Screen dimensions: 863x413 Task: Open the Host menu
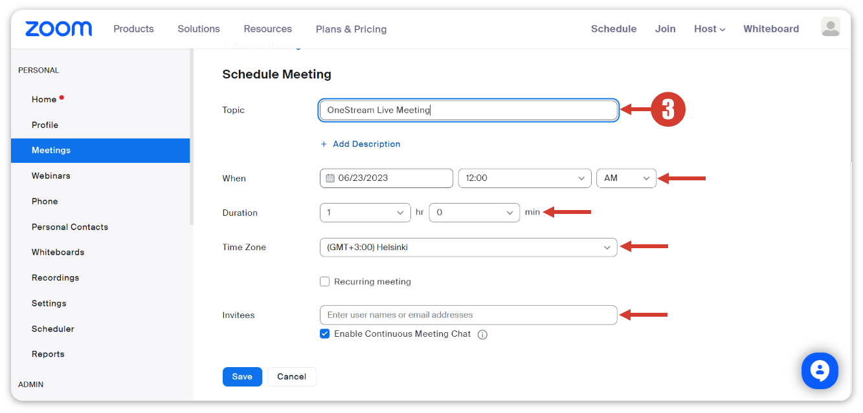click(x=709, y=29)
